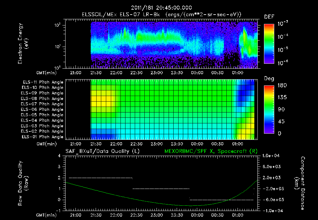Select the 'ELSSCIL/MEx ELS-07 LR-Bk' subtitle
The width and height of the screenshot is (318, 220).
[121, 15]
